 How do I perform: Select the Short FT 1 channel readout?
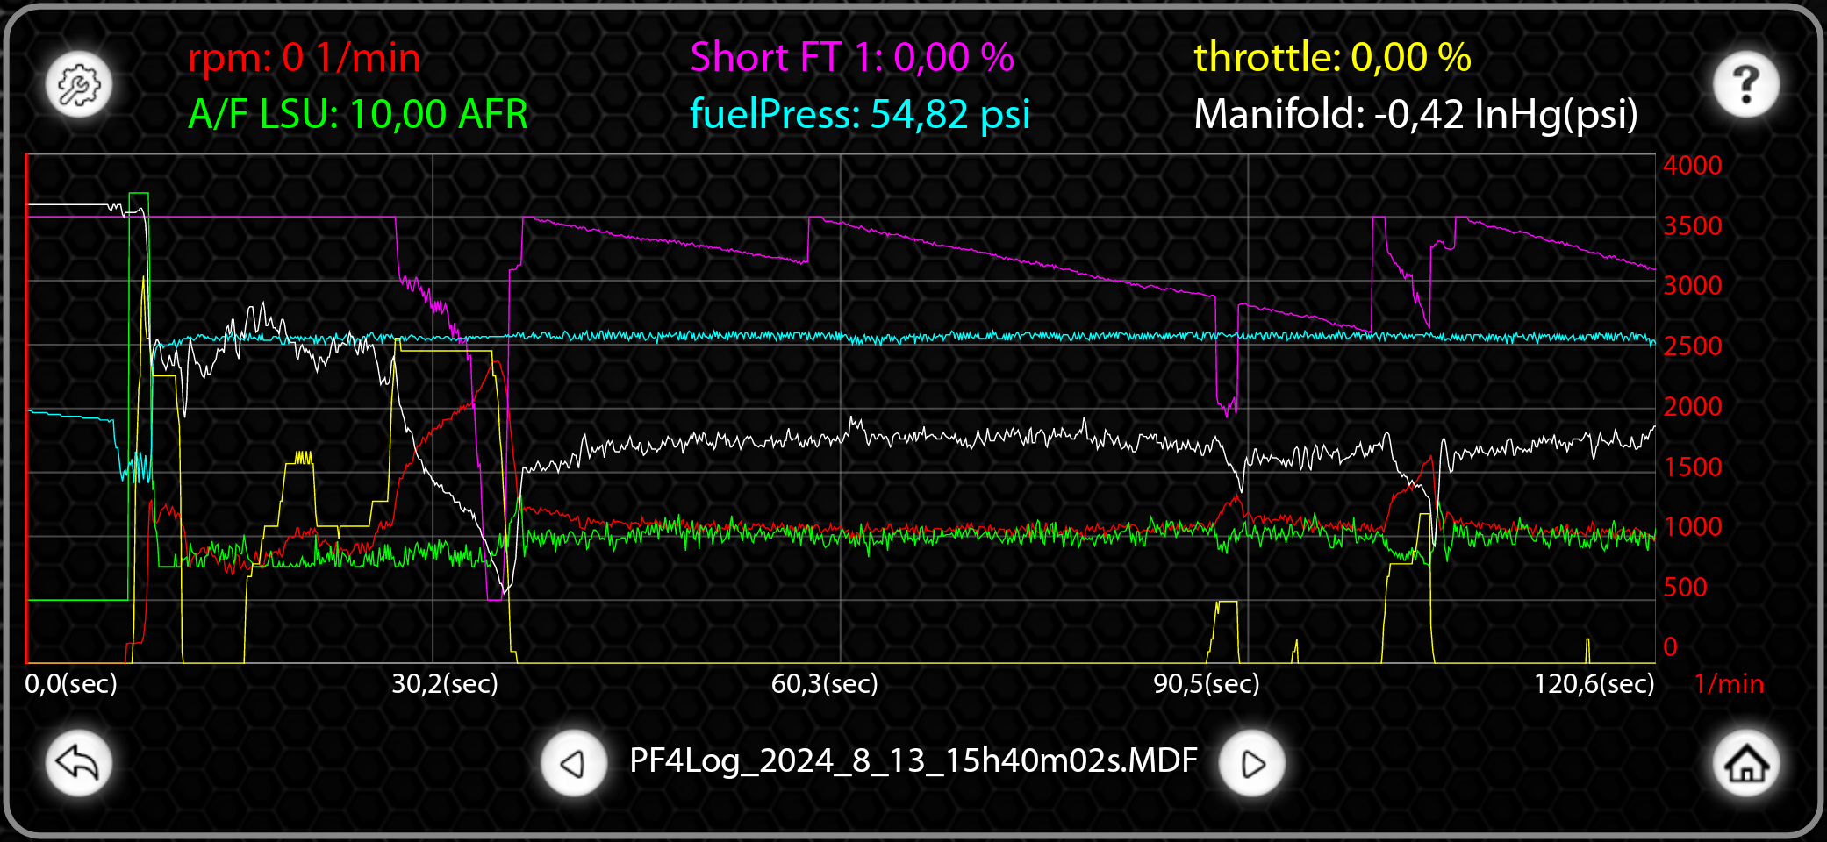pos(852,58)
